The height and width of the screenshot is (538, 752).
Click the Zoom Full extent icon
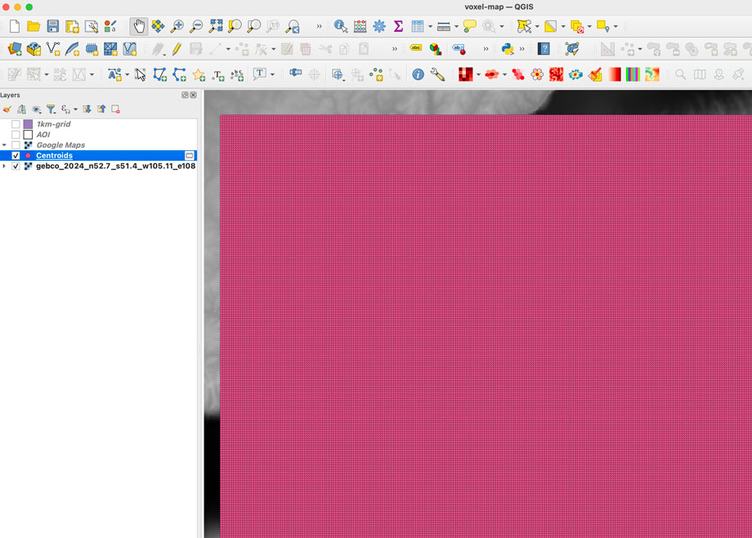(x=216, y=27)
